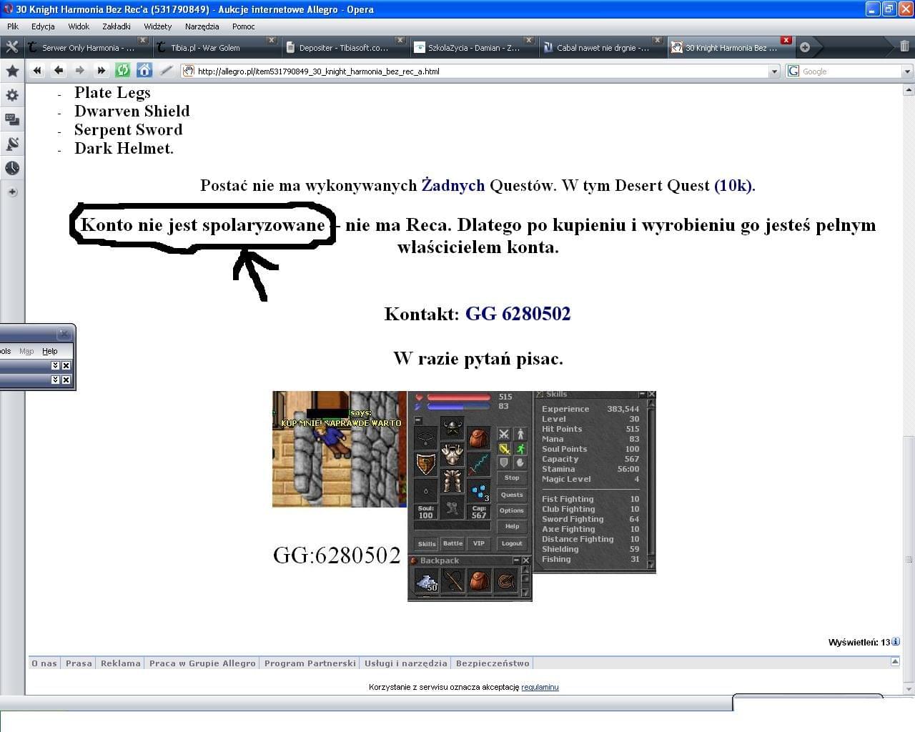Toggle Opera panels with wrench icon
Viewport: 915px width, 732px height.
12,47
